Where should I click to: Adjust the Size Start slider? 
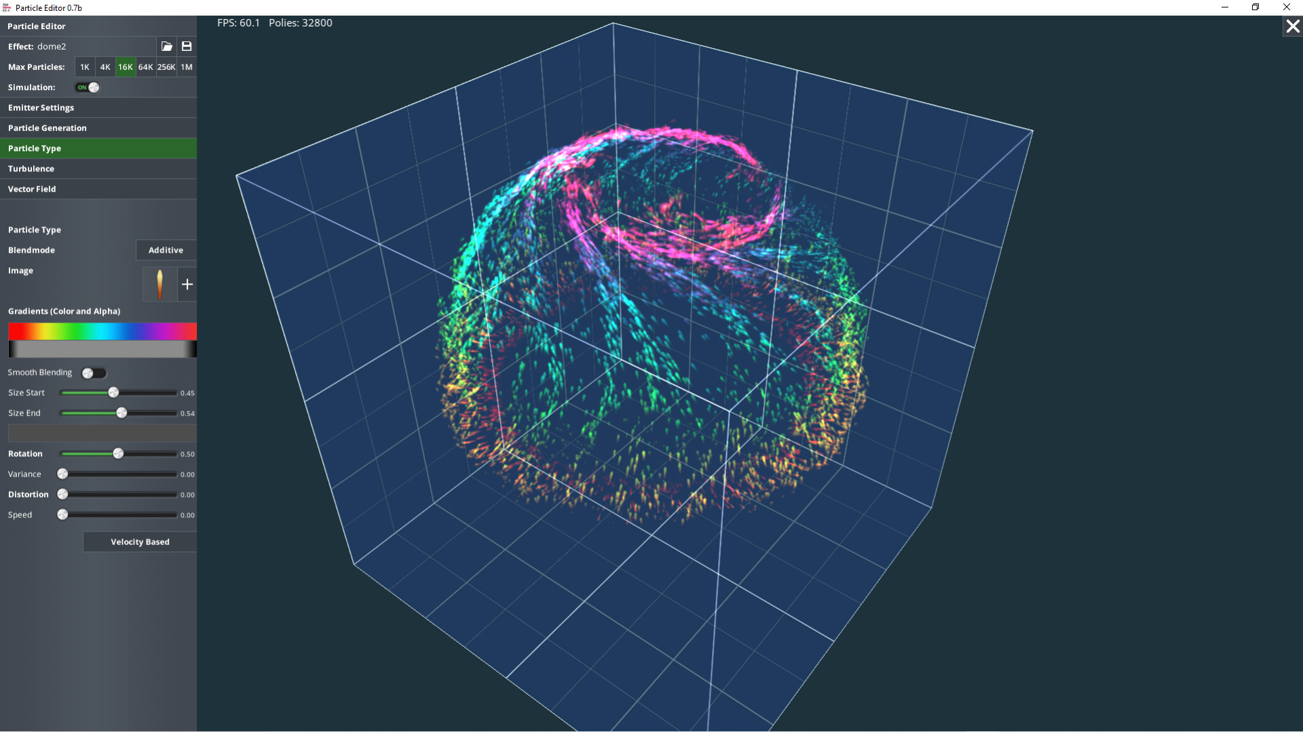[113, 392]
